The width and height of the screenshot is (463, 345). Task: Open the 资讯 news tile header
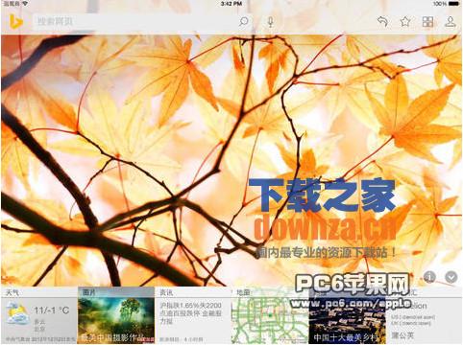coord(166,292)
